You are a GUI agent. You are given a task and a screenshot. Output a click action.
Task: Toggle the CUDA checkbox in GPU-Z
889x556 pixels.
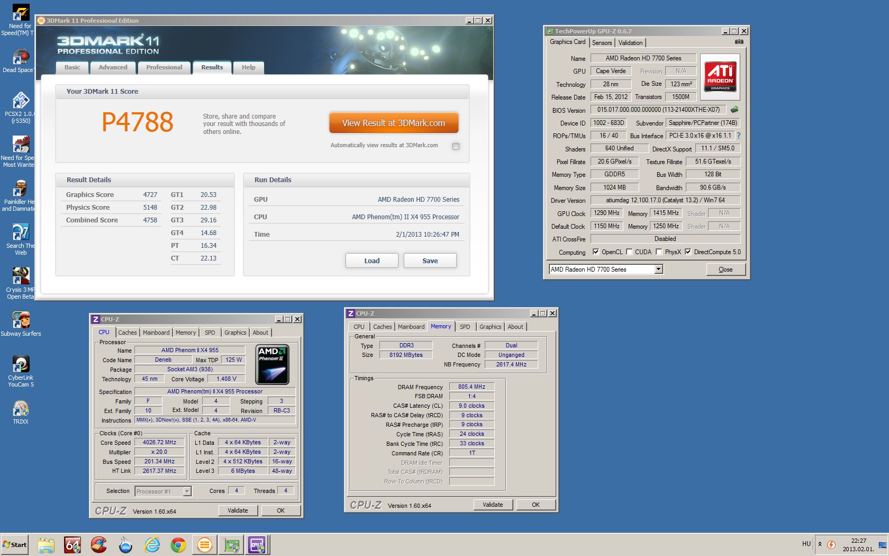[629, 252]
